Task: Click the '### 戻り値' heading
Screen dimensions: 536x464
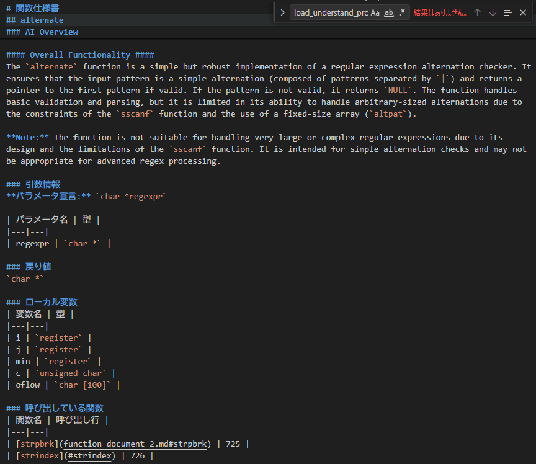Action: [29, 267]
